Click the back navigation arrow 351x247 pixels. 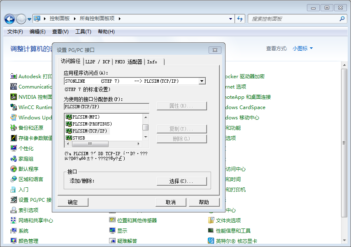click(x=9, y=19)
